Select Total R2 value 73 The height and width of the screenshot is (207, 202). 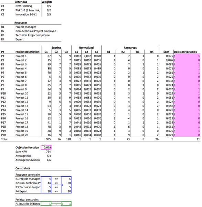(x=128, y=139)
